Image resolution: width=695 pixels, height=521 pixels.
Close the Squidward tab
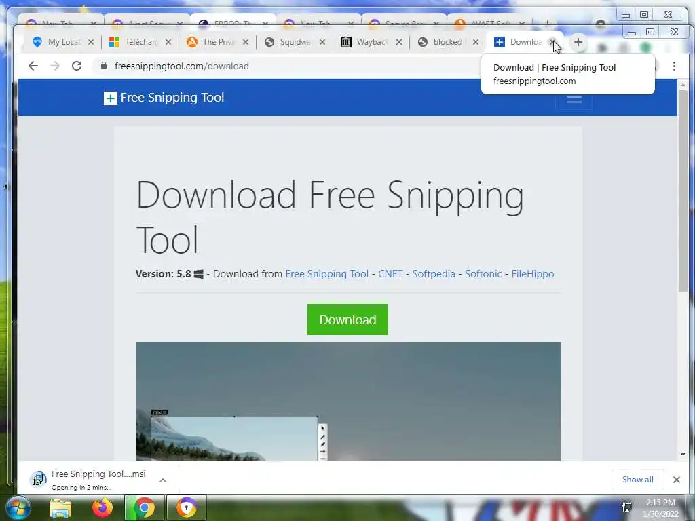tap(322, 42)
